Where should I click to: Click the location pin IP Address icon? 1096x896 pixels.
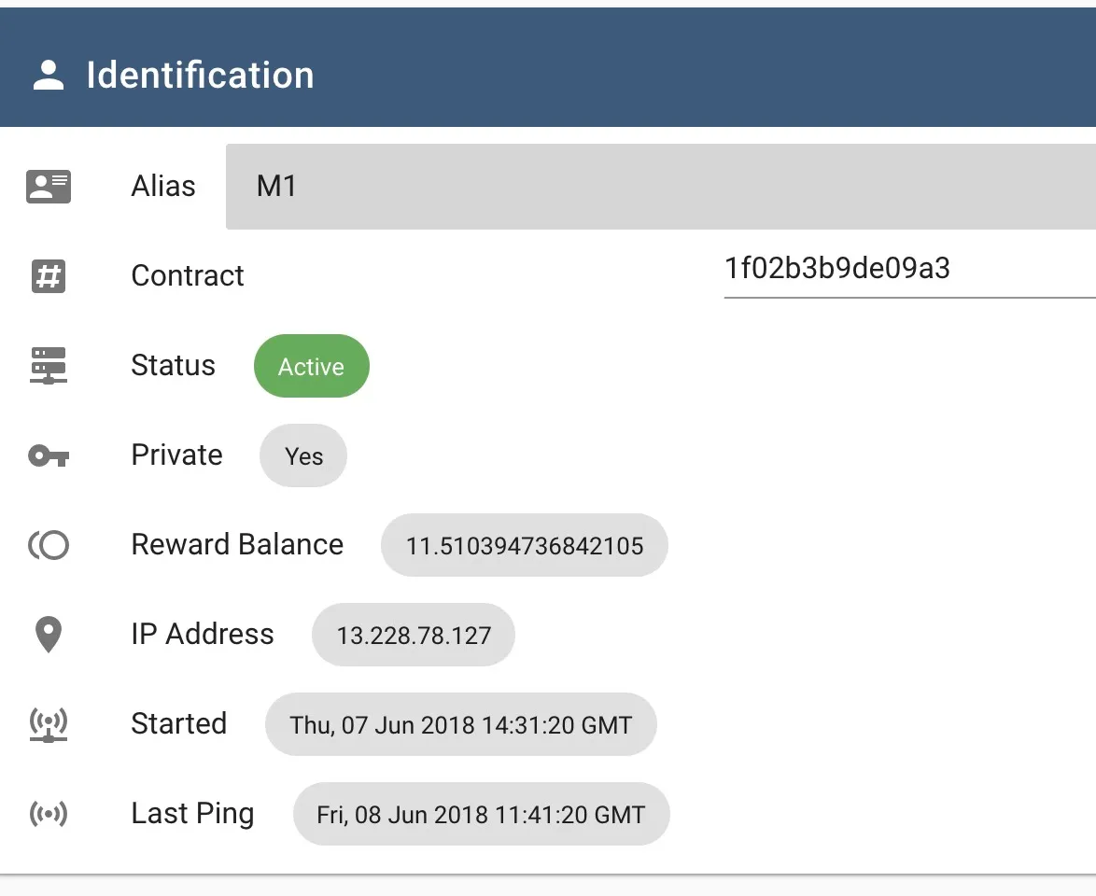pos(49,635)
